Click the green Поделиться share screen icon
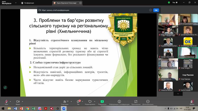The height and width of the screenshot is (111, 198). click(102, 102)
